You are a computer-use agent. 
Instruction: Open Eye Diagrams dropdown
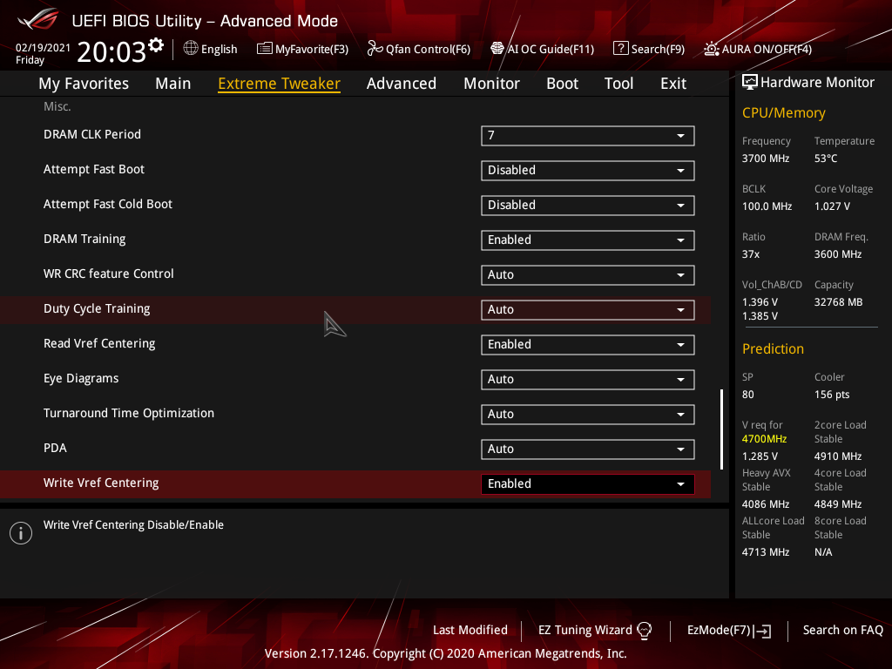coord(588,380)
